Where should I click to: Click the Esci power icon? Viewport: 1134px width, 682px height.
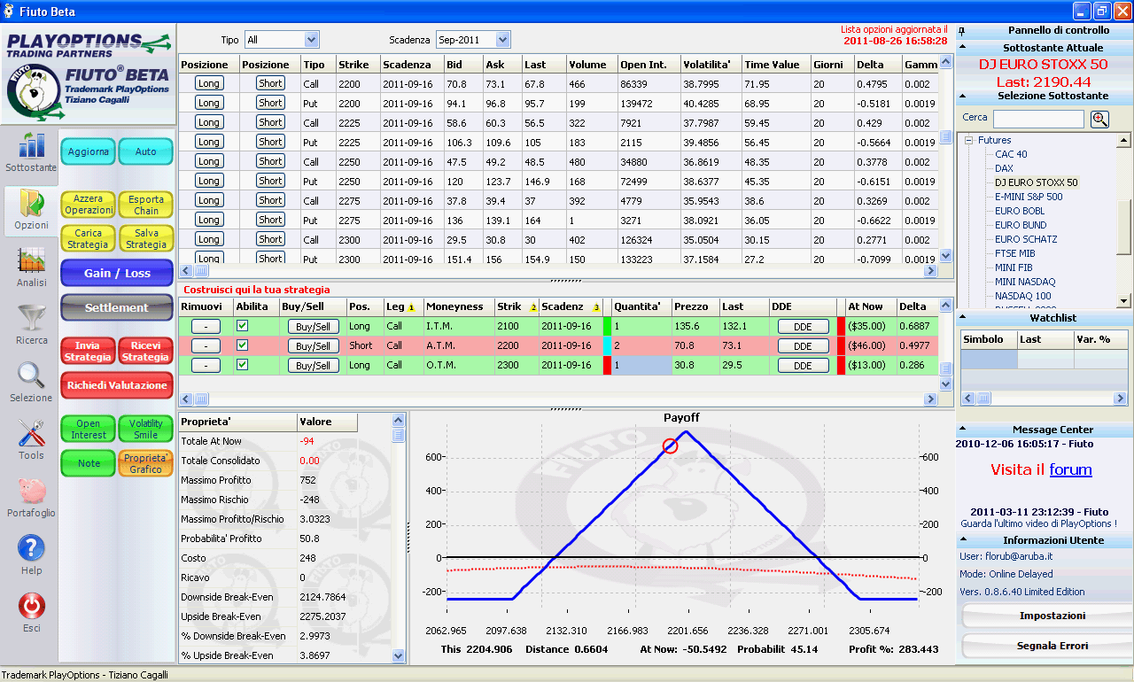[31, 606]
